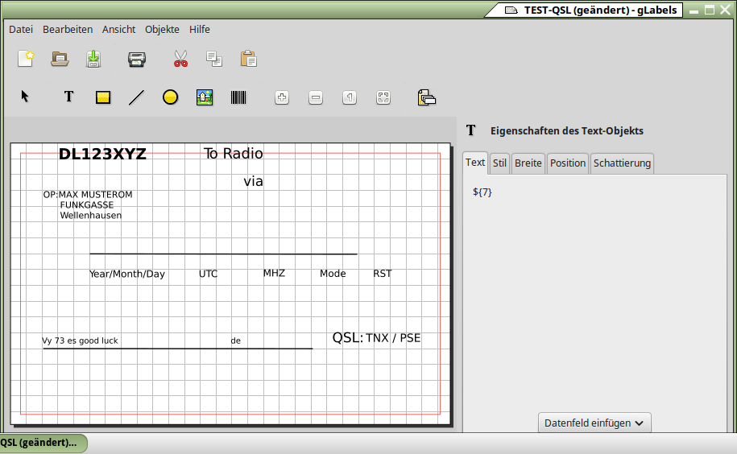The height and width of the screenshot is (454, 737).
Task: Open the Datei menu
Action: [21, 29]
